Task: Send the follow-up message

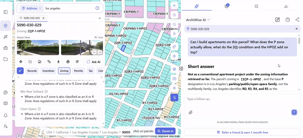Action: tap(294, 112)
